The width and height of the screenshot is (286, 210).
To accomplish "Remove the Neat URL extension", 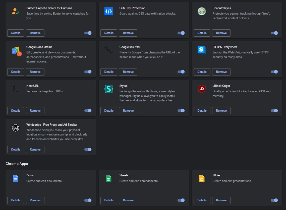I will tap(35, 111).
